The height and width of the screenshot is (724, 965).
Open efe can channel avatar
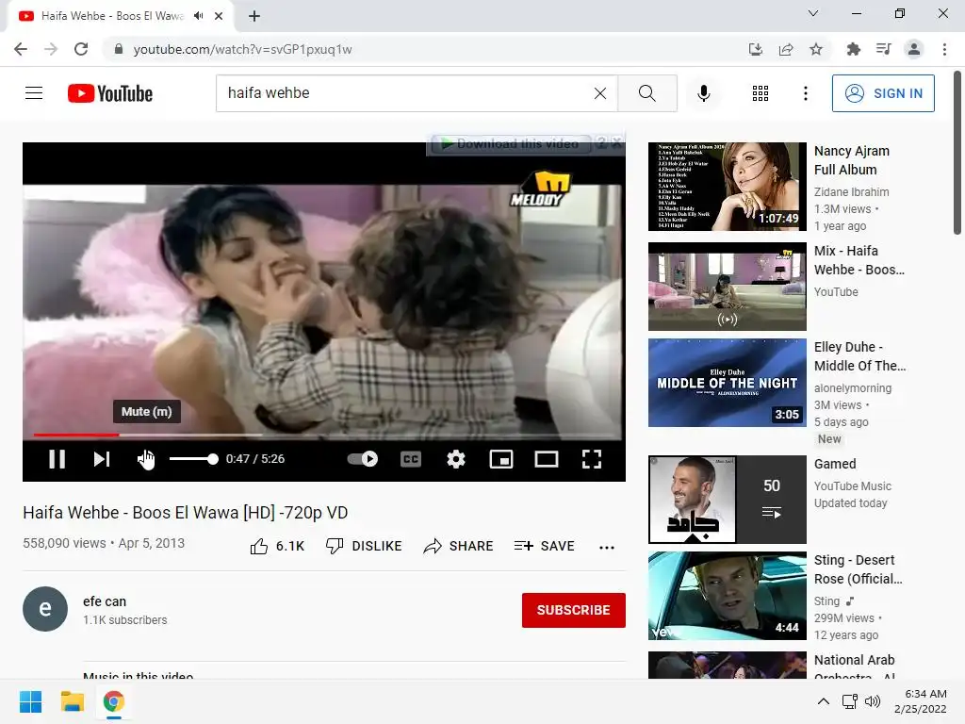click(45, 609)
